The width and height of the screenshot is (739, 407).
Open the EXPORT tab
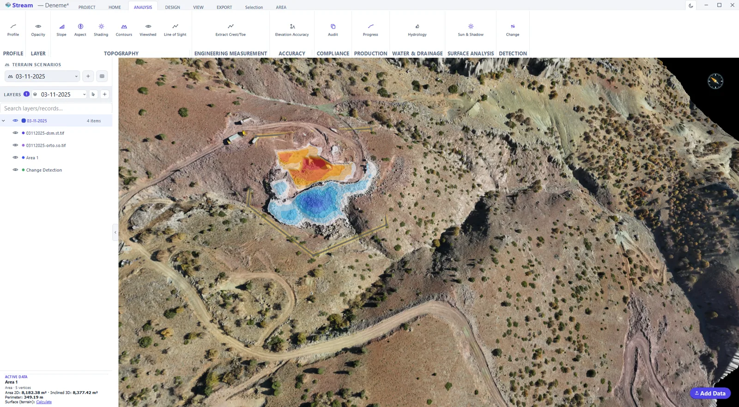pos(224,7)
